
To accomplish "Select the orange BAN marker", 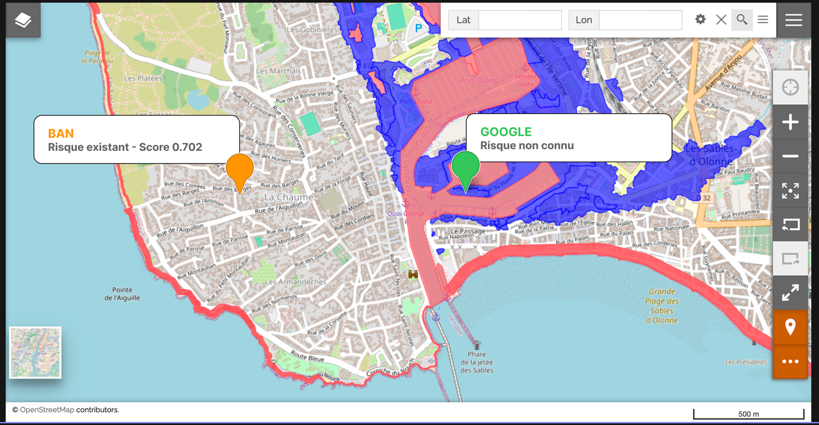I will [x=239, y=169].
